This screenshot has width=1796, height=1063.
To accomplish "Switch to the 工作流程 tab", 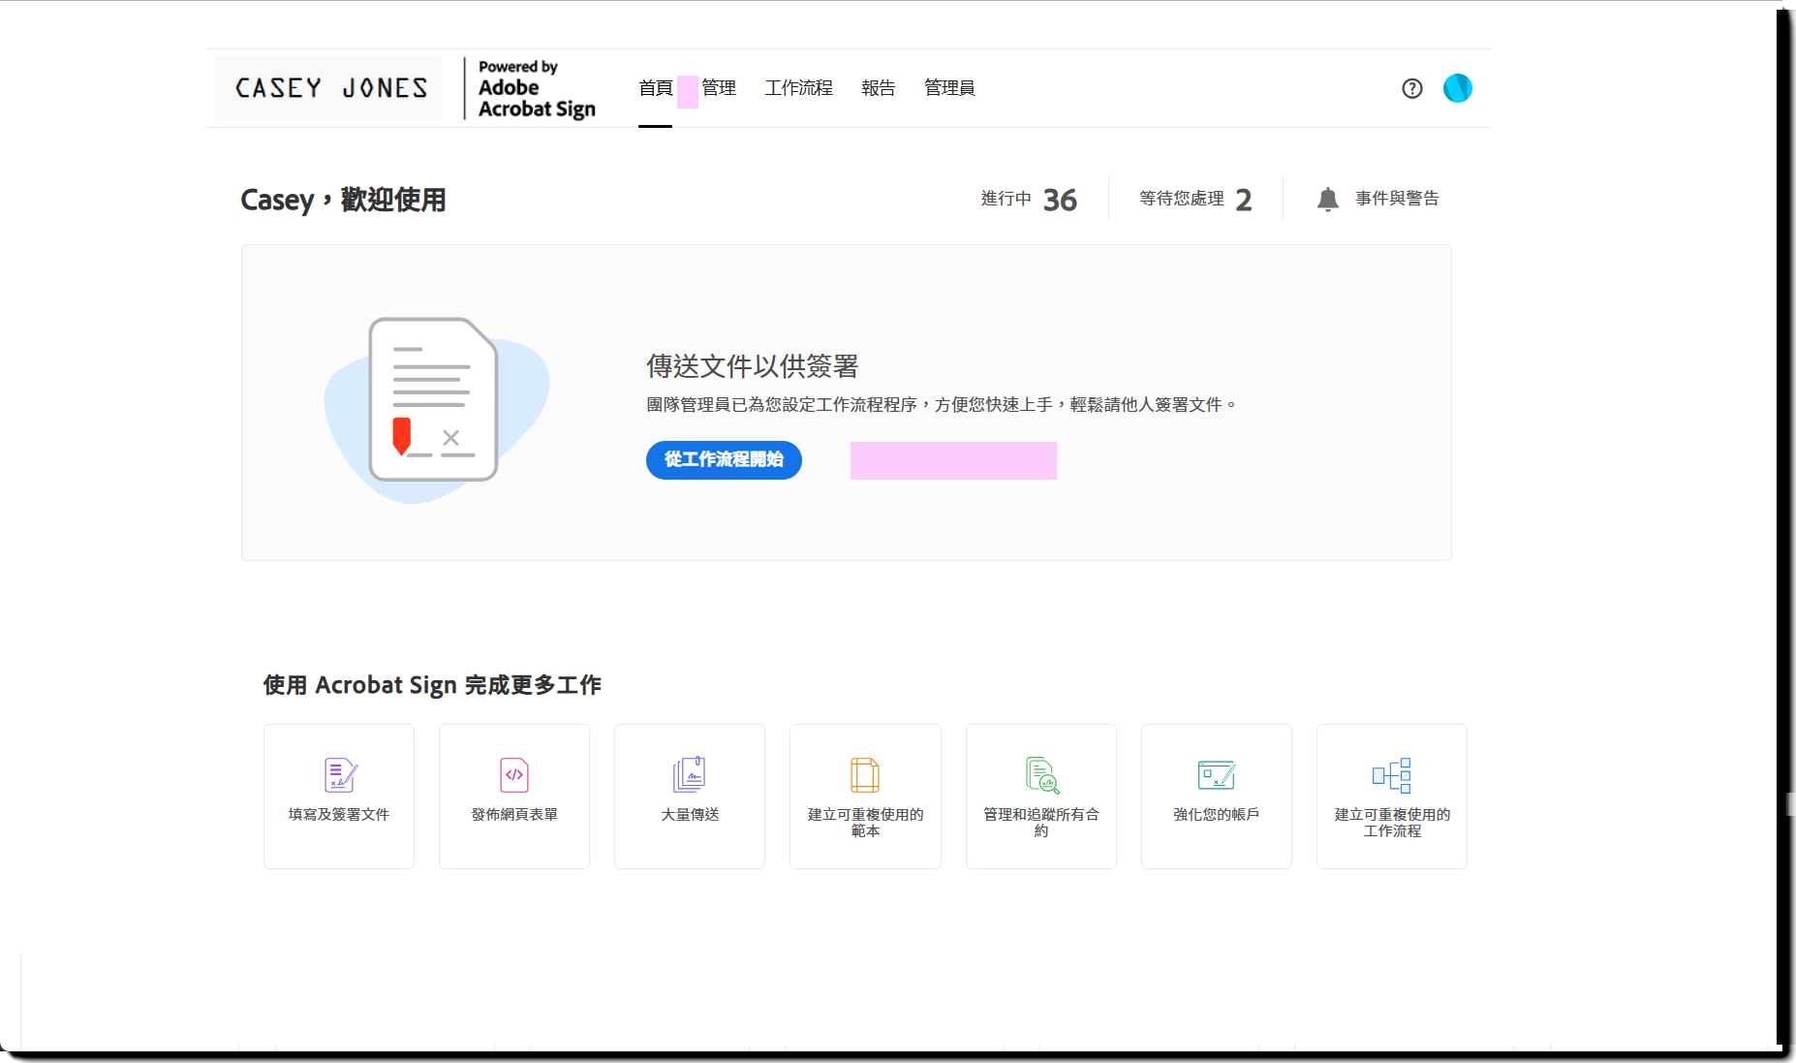I will coord(798,88).
